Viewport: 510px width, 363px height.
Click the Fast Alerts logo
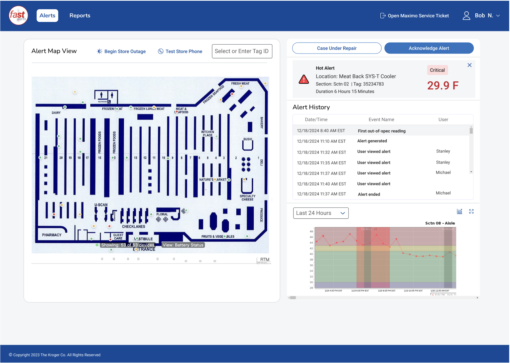click(18, 16)
